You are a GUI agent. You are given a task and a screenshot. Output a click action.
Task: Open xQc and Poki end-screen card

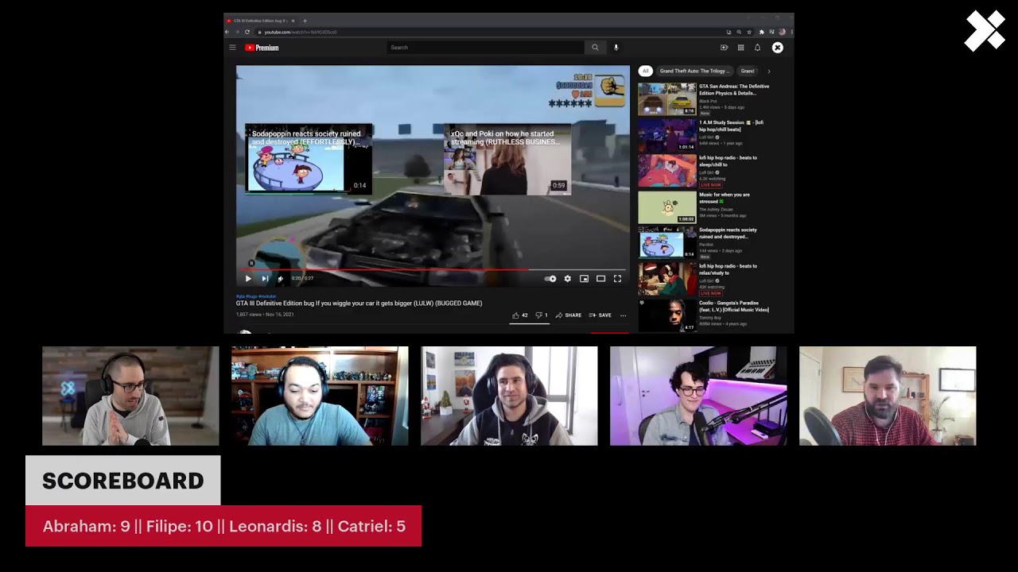tap(507, 159)
